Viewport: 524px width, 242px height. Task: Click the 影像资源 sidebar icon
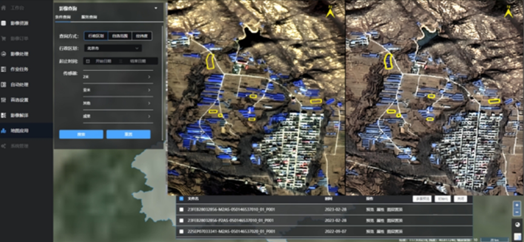click(x=4, y=23)
